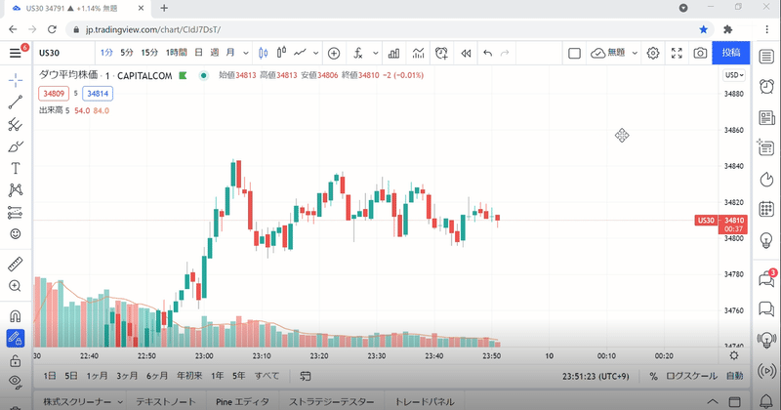Set the range to 1日
The height and width of the screenshot is (410, 781).
click(x=50, y=376)
